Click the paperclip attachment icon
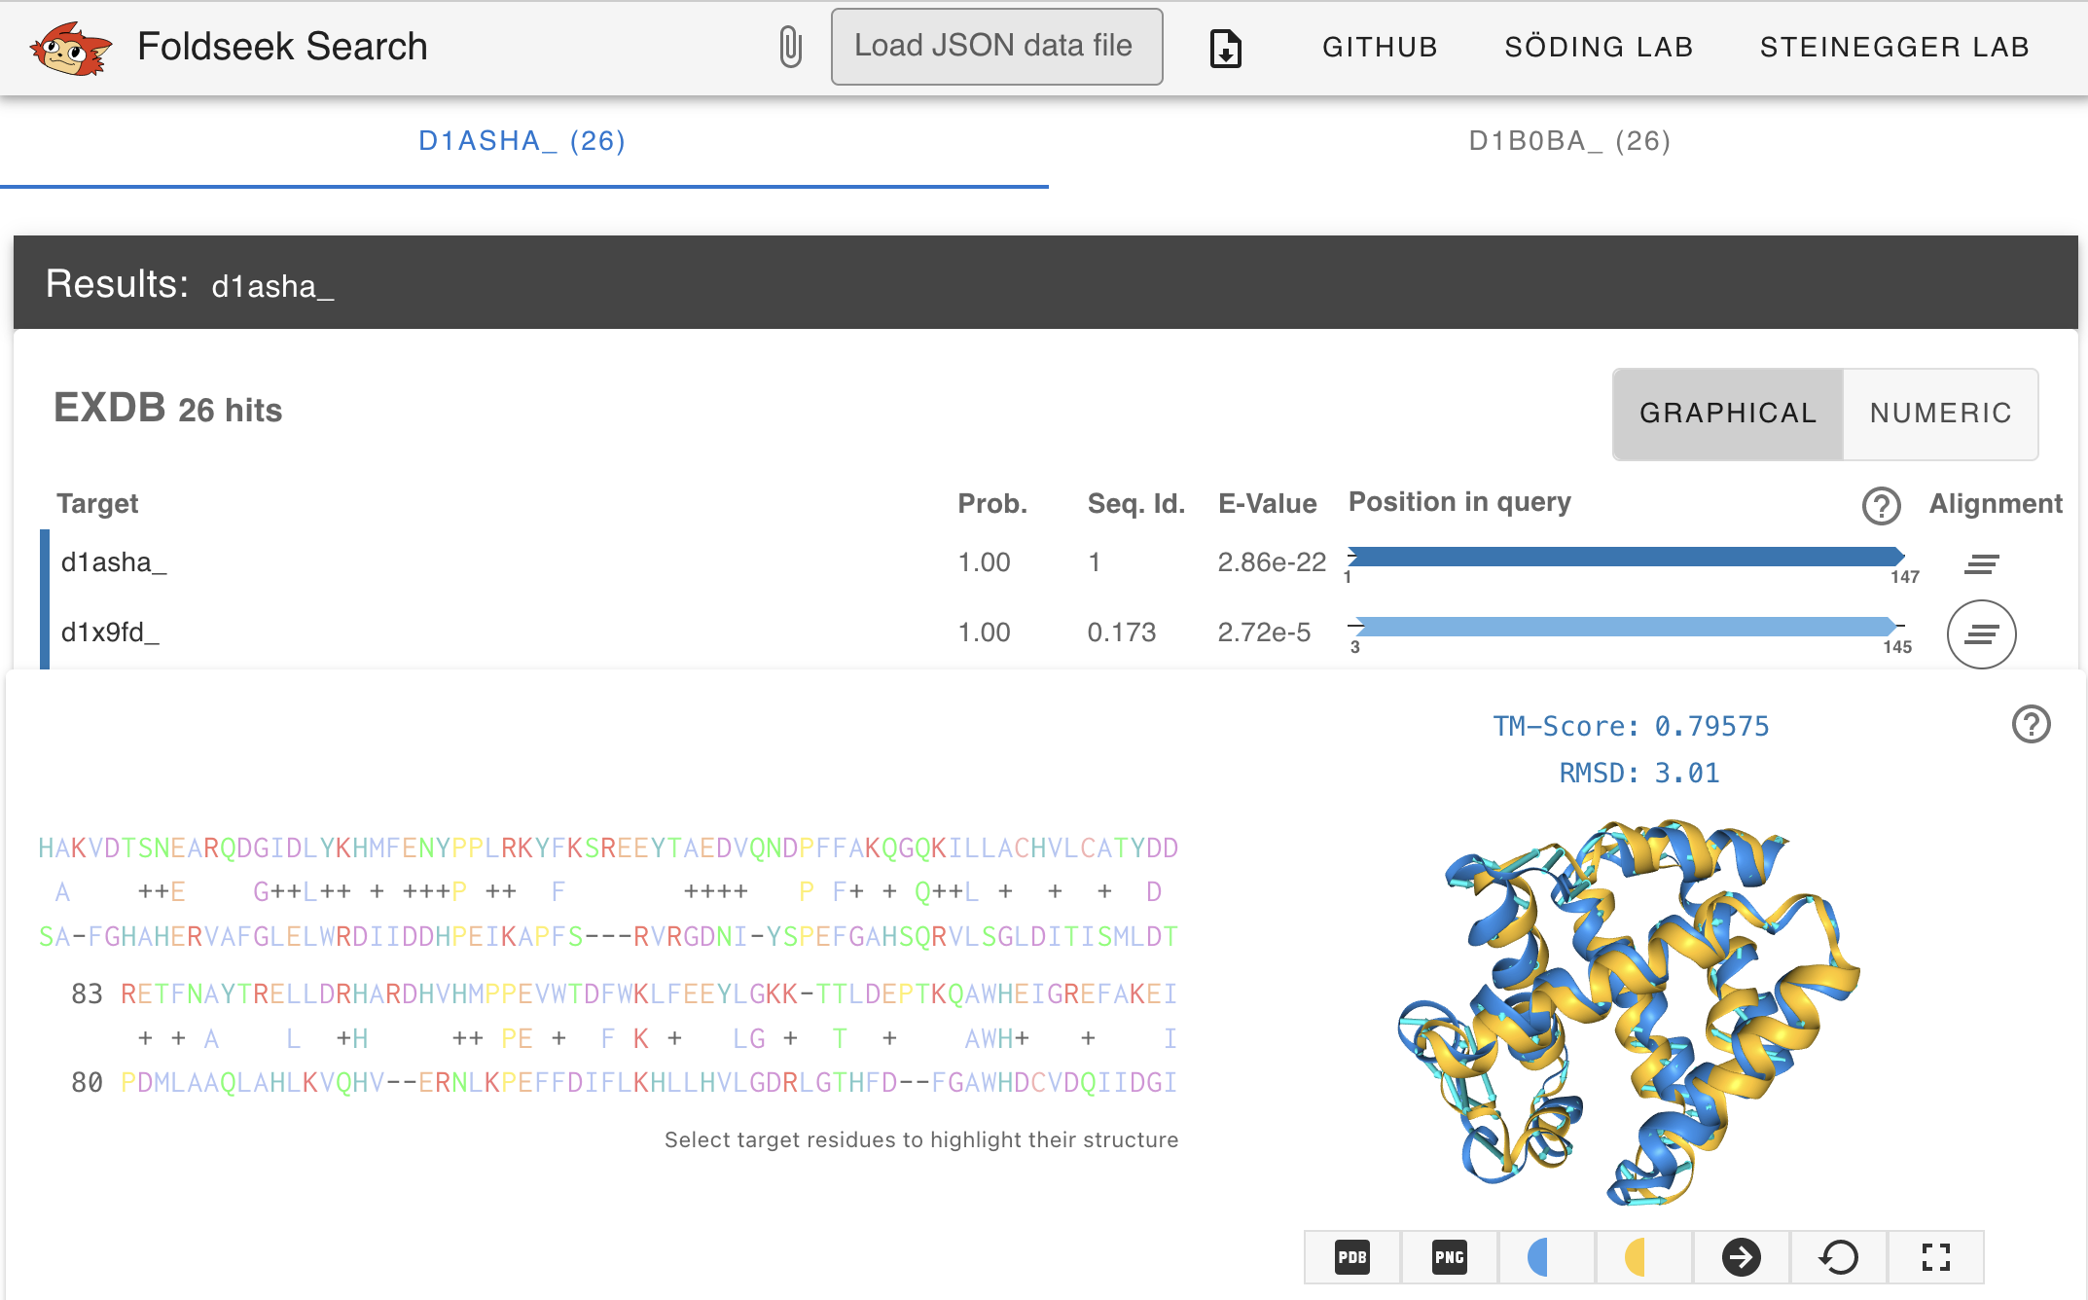Viewport: 2088px width, 1300px height. (x=790, y=47)
